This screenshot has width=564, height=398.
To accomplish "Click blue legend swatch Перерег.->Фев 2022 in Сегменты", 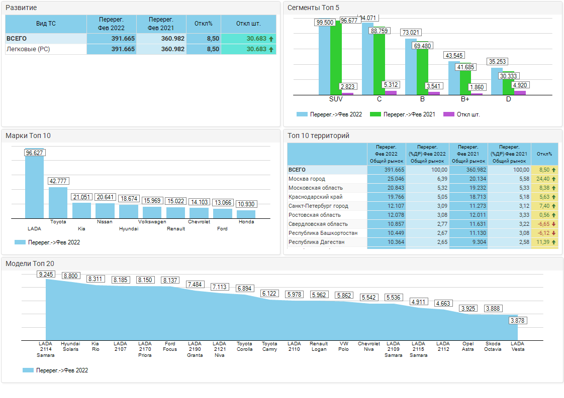I will (x=302, y=114).
